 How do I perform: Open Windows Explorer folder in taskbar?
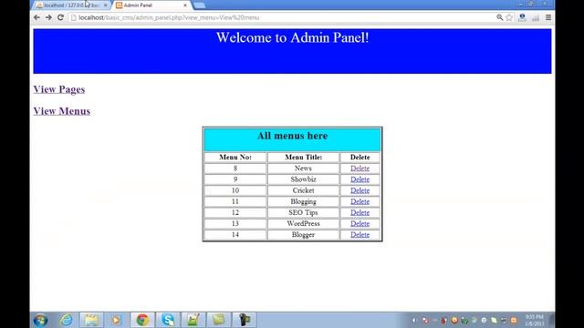[91, 320]
